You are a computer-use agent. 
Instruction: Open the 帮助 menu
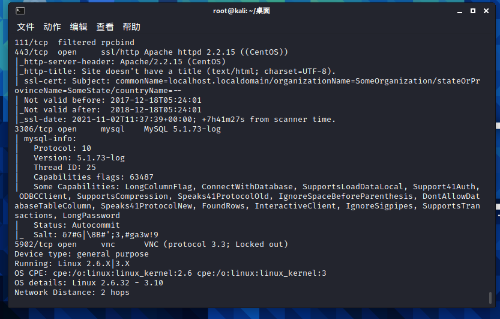click(x=131, y=27)
